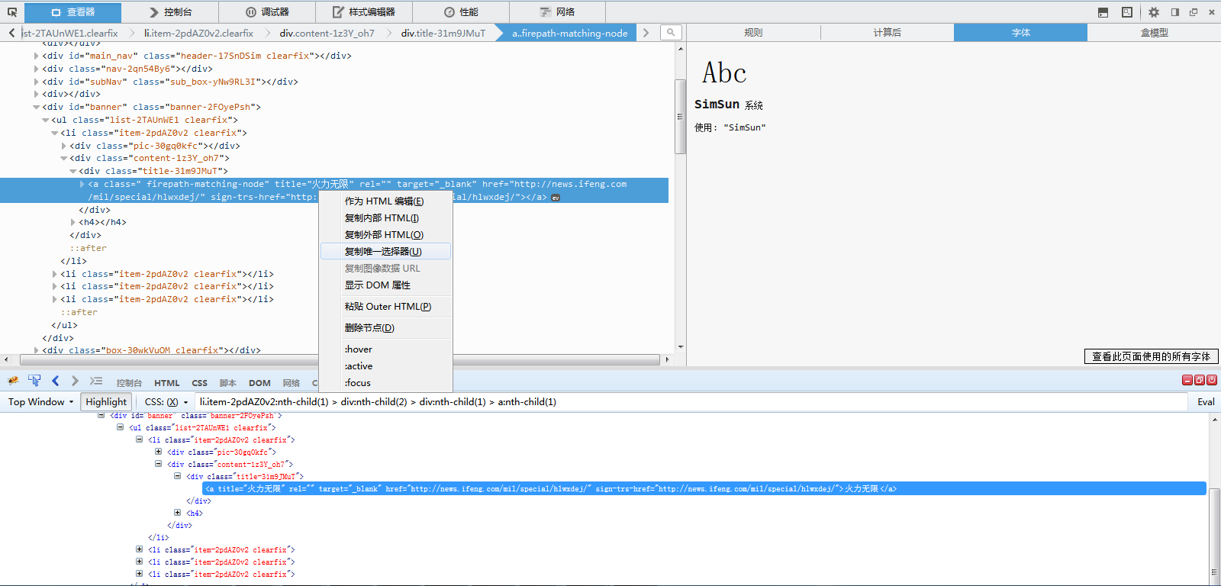Choose 复制内部 HTML menu entry
The height and width of the screenshot is (586, 1221).
pos(385,218)
